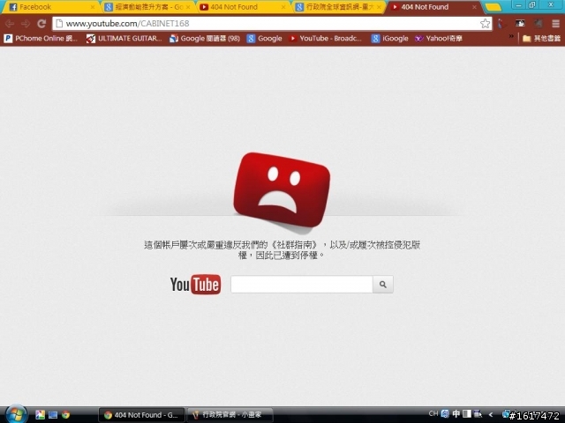Toggle the 中 Chinese input mode
This screenshot has height=423, width=565.
point(456,414)
